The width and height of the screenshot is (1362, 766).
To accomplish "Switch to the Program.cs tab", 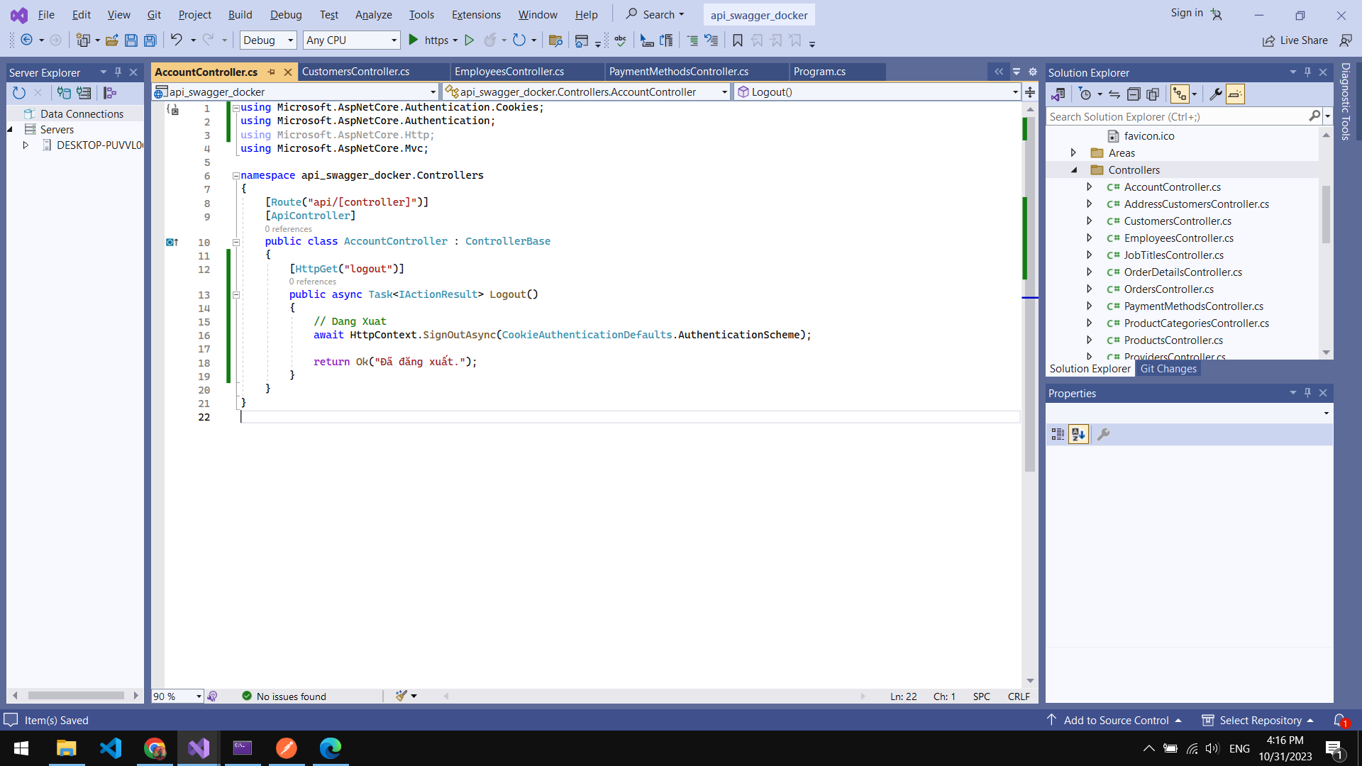I will tap(819, 72).
